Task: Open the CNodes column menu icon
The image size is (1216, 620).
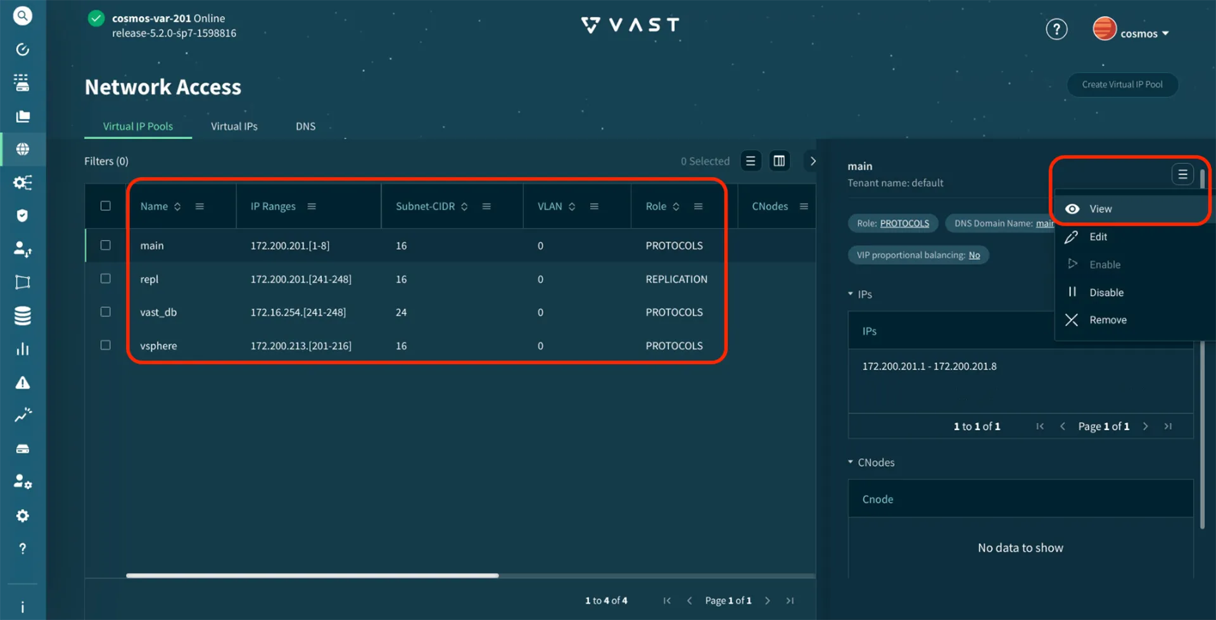Action: (x=804, y=206)
